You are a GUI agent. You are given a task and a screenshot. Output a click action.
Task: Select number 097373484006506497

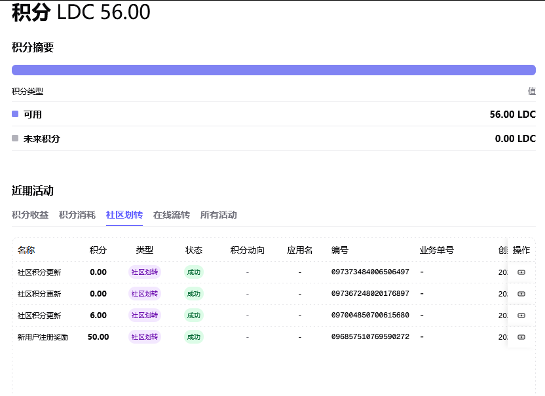pos(370,272)
